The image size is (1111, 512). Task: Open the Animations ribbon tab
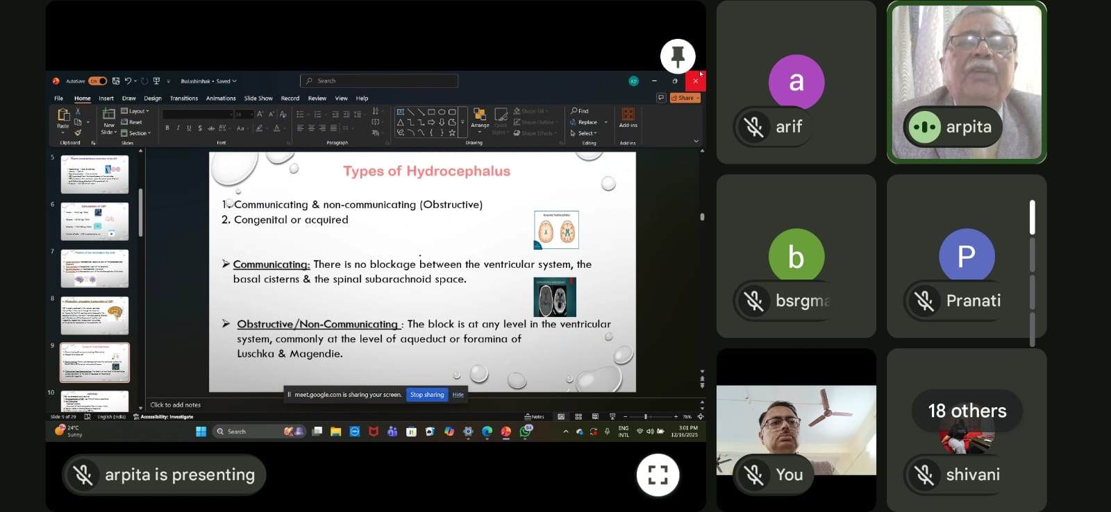coord(221,99)
